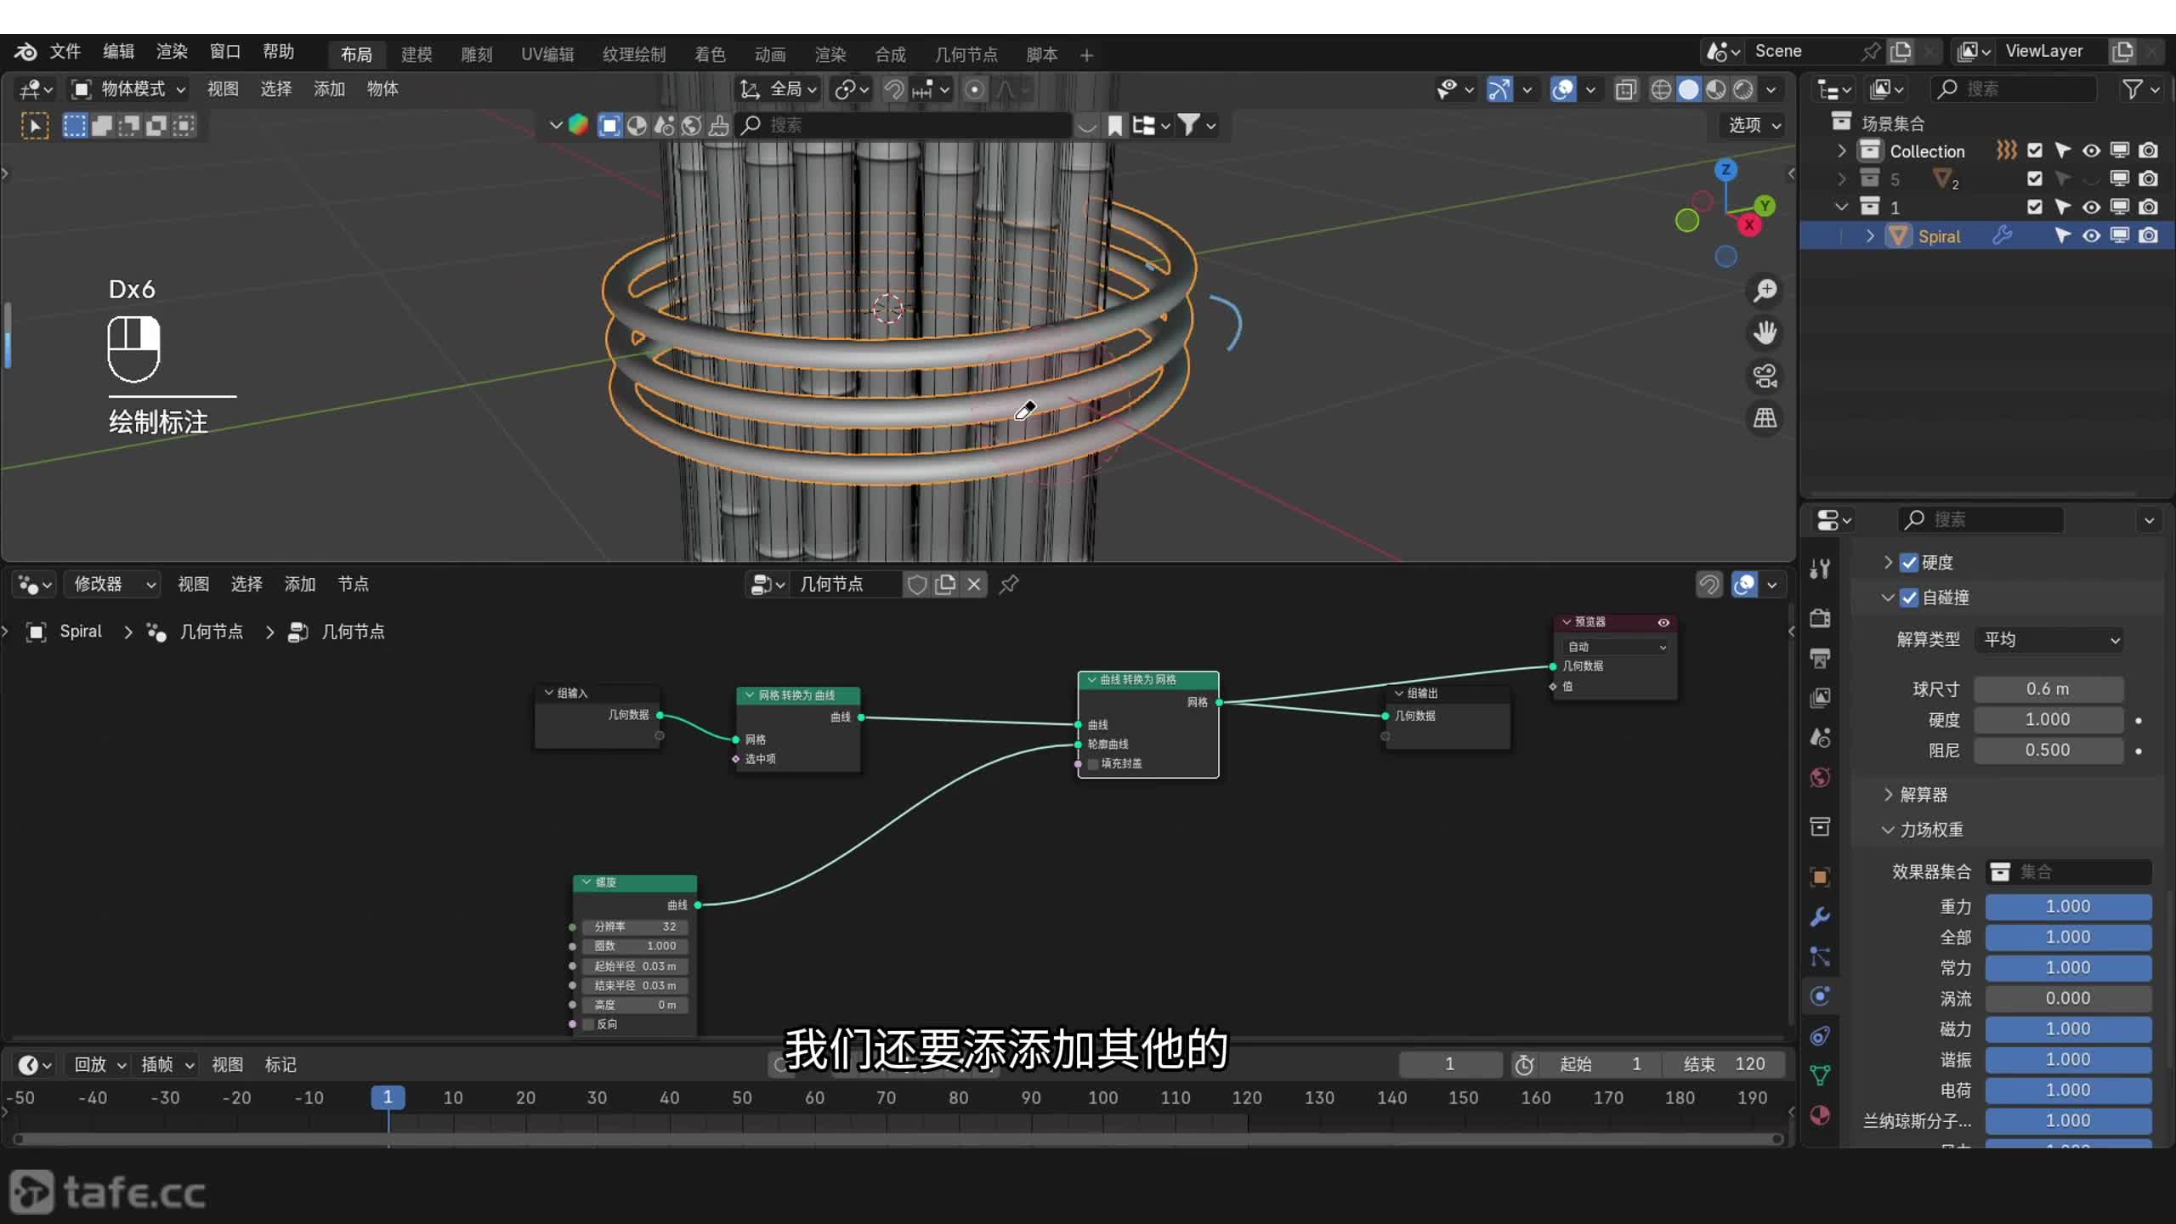This screenshot has height=1224, width=2176.
Task: Open the Tool properties tab icon
Action: pos(1820,569)
